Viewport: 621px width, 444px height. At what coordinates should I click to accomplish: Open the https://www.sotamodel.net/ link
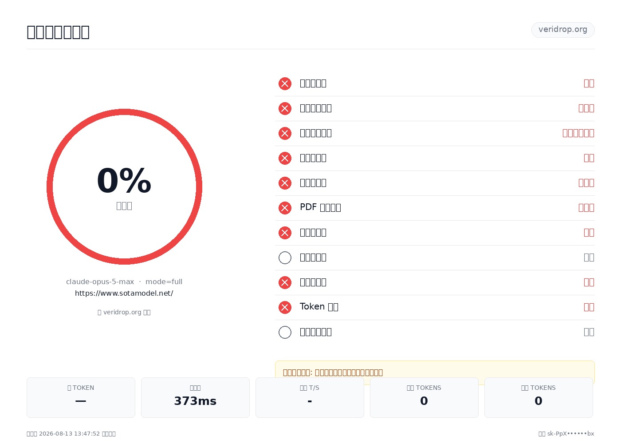(124, 293)
